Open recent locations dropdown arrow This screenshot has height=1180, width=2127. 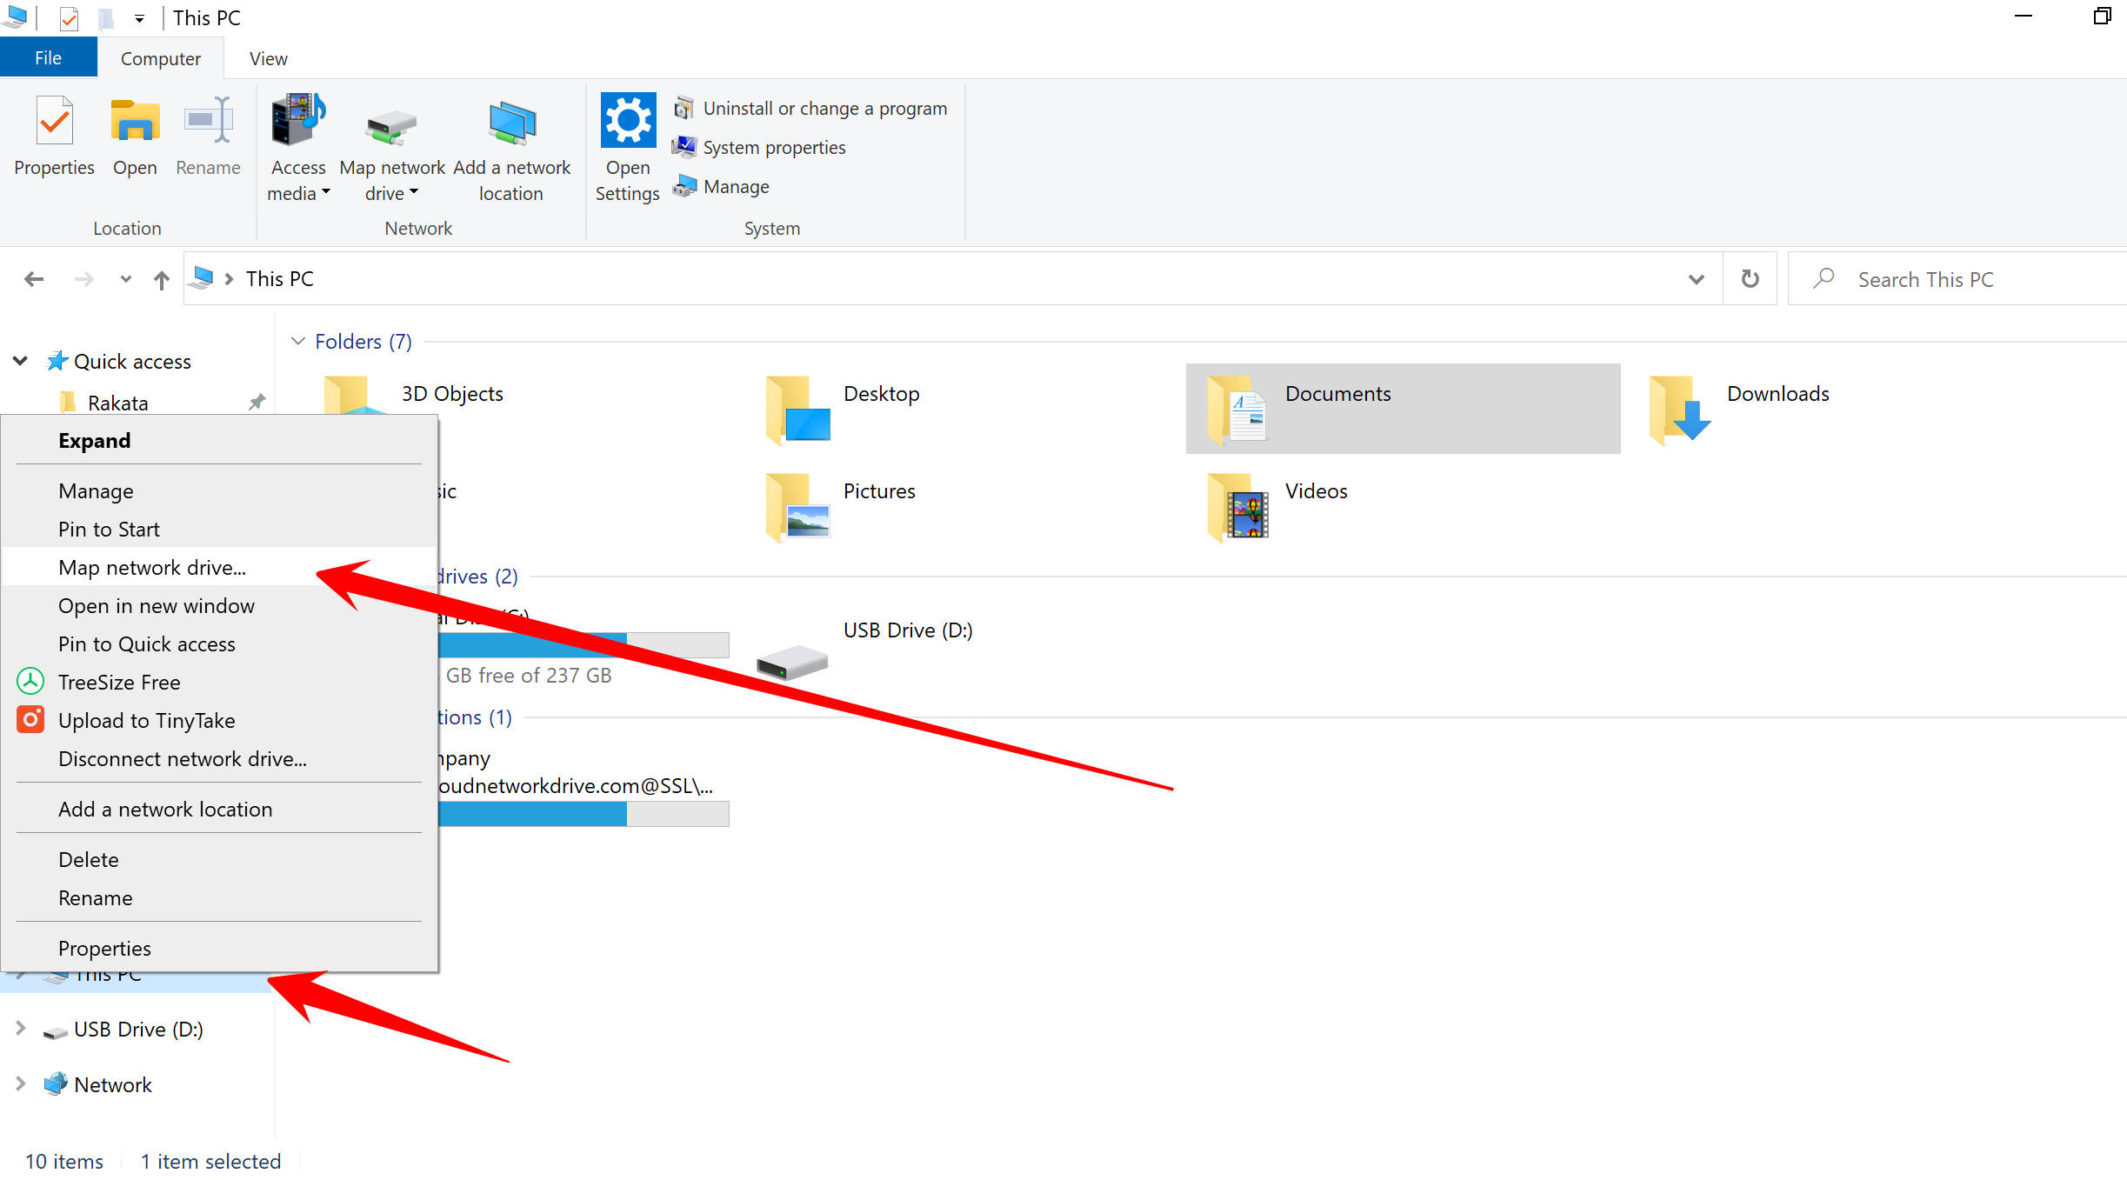[x=125, y=279]
